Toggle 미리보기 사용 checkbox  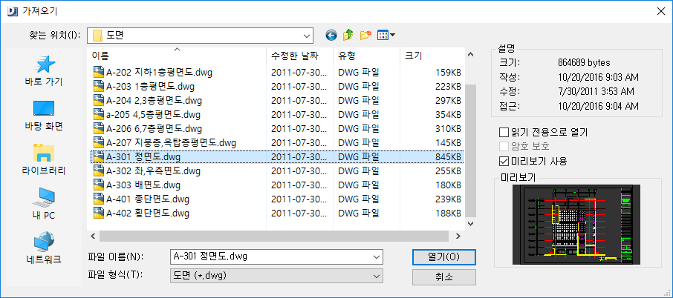[x=504, y=161]
